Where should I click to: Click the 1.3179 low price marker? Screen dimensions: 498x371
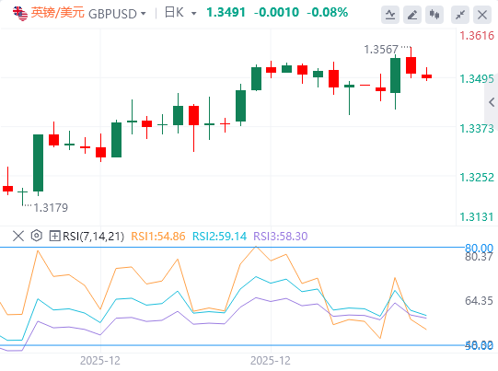(x=51, y=208)
